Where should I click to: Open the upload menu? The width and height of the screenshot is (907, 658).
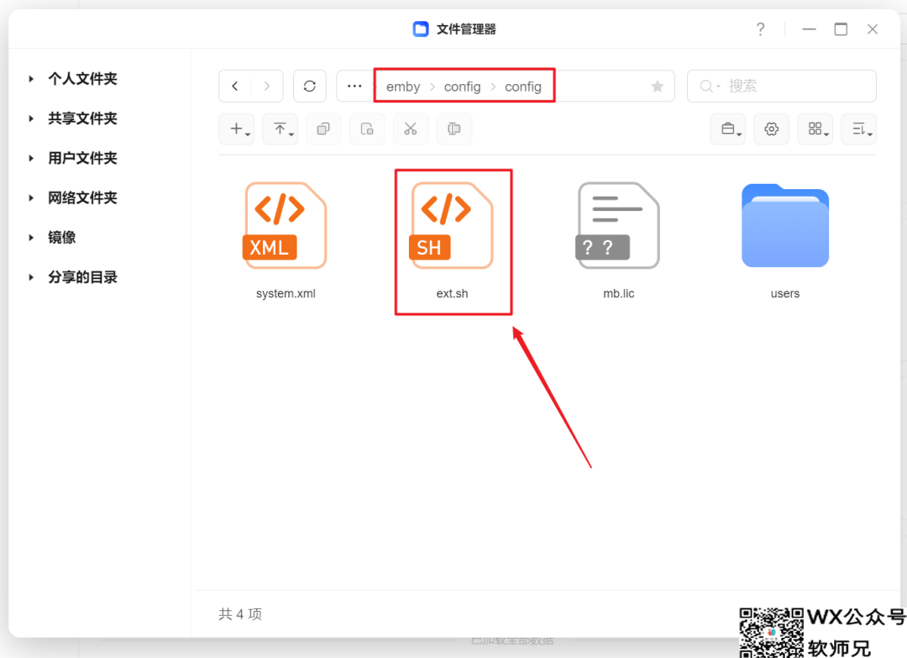point(280,129)
